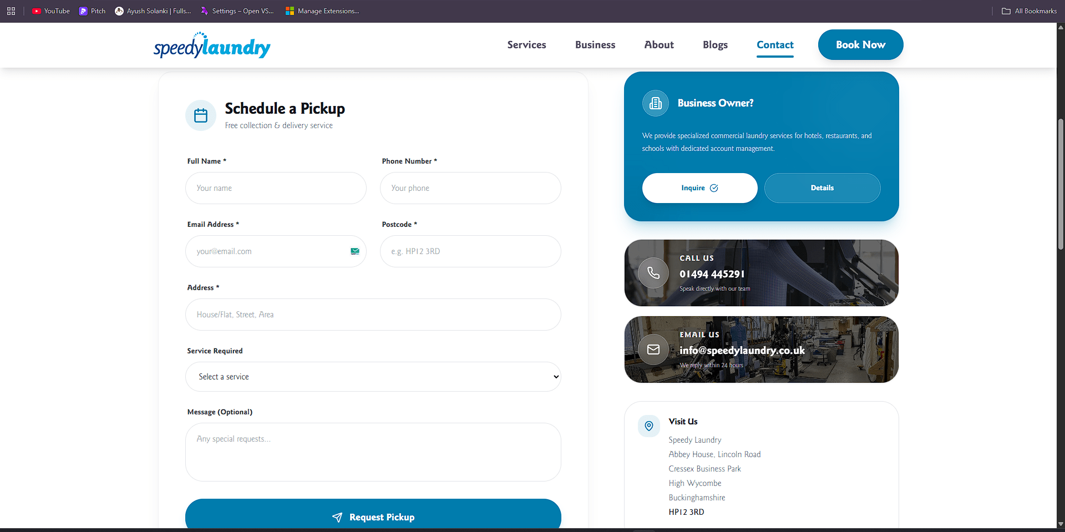Viewport: 1065px width, 532px height.
Task: Click Free collection & delivery service text
Action: (x=278, y=125)
